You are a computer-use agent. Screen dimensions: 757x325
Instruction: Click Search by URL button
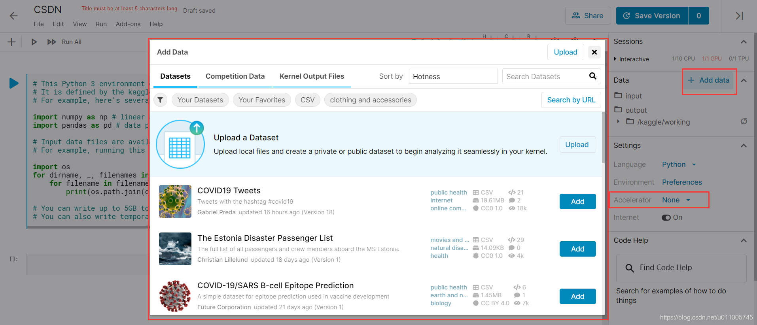[x=571, y=100]
